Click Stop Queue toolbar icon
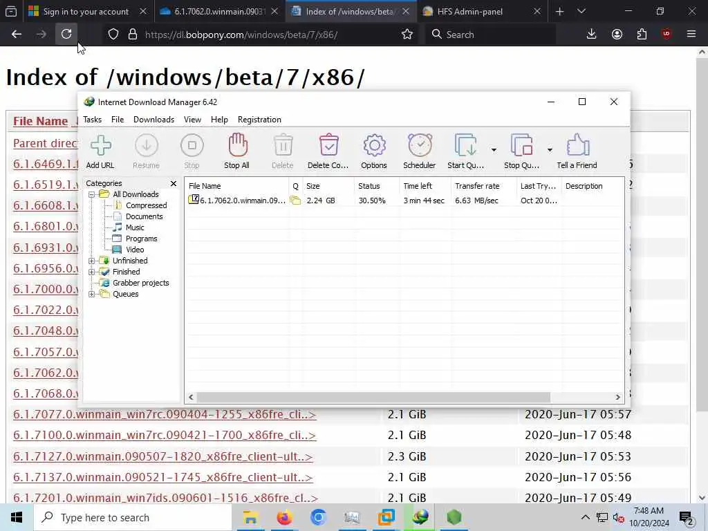The width and height of the screenshot is (708, 531). click(521, 151)
